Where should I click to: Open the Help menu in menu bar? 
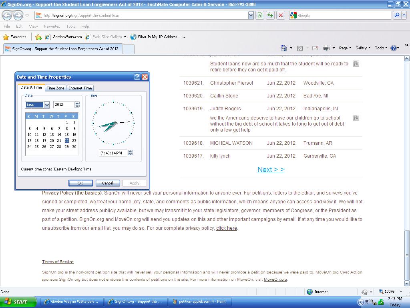[85, 26]
